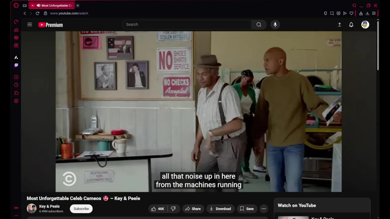This screenshot has height=219, width=390.
Task: Open the YouTube upload/create icon
Action: click(339, 25)
